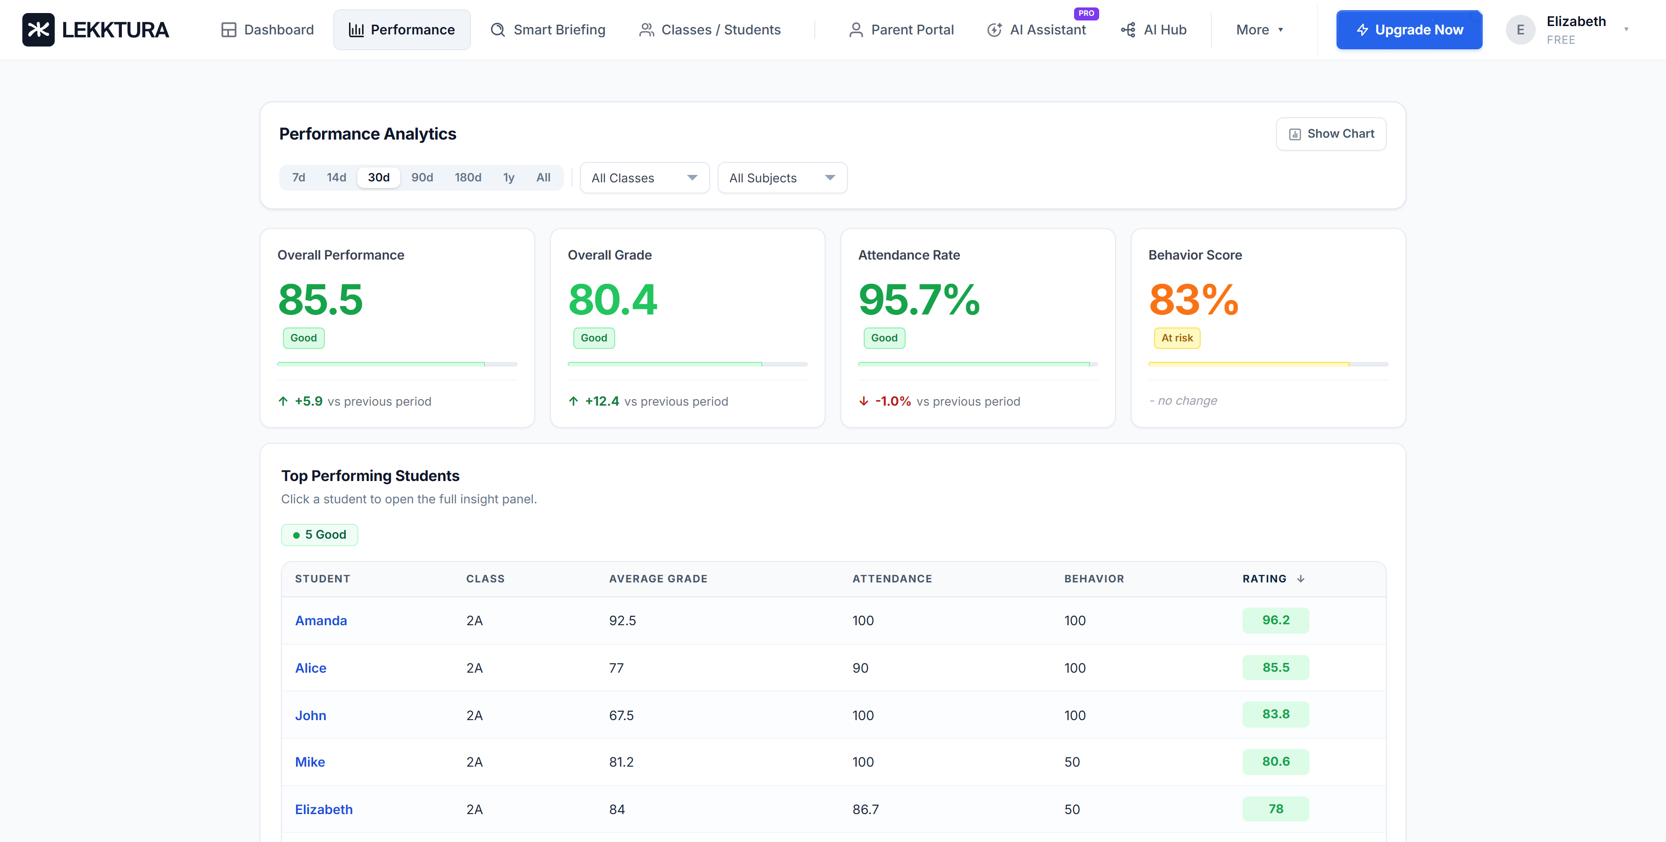Open the All Subjects dropdown
The width and height of the screenshot is (1666, 842).
[782, 177]
